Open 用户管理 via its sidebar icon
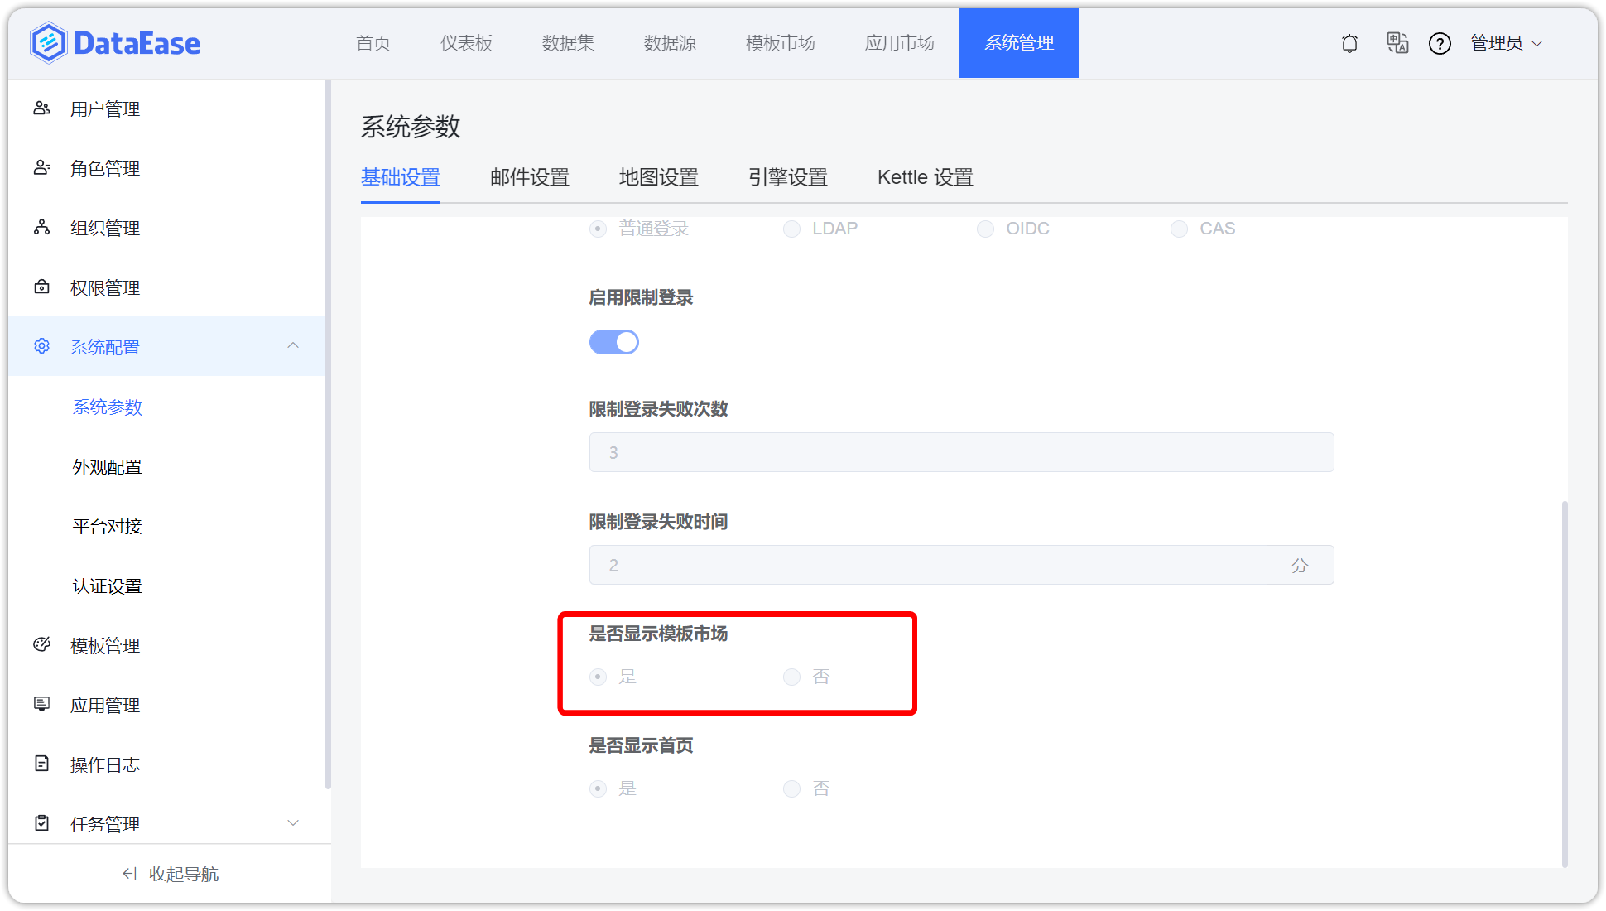The height and width of the screenshot is (911, 1606). pos(41,108)
